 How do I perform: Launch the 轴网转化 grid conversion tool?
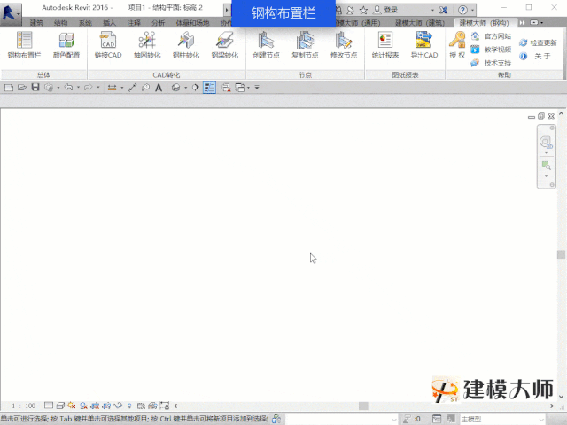pyautogui.click(x=147, y=45)
